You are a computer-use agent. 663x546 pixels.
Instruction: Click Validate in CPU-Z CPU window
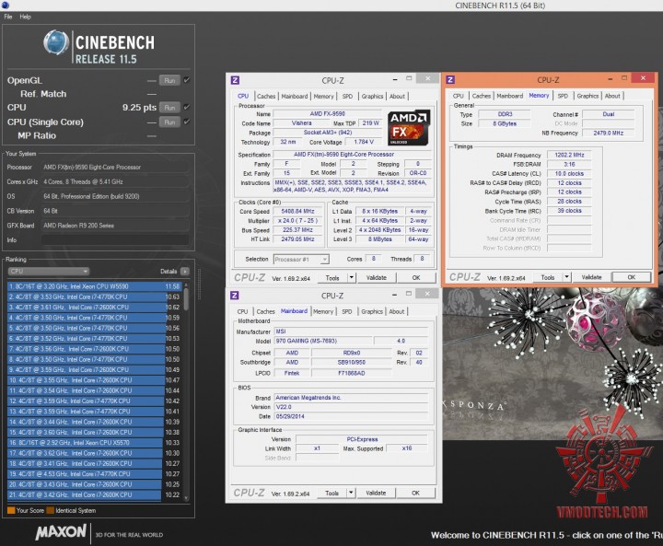pyautogui.click(x=377, y=277)
